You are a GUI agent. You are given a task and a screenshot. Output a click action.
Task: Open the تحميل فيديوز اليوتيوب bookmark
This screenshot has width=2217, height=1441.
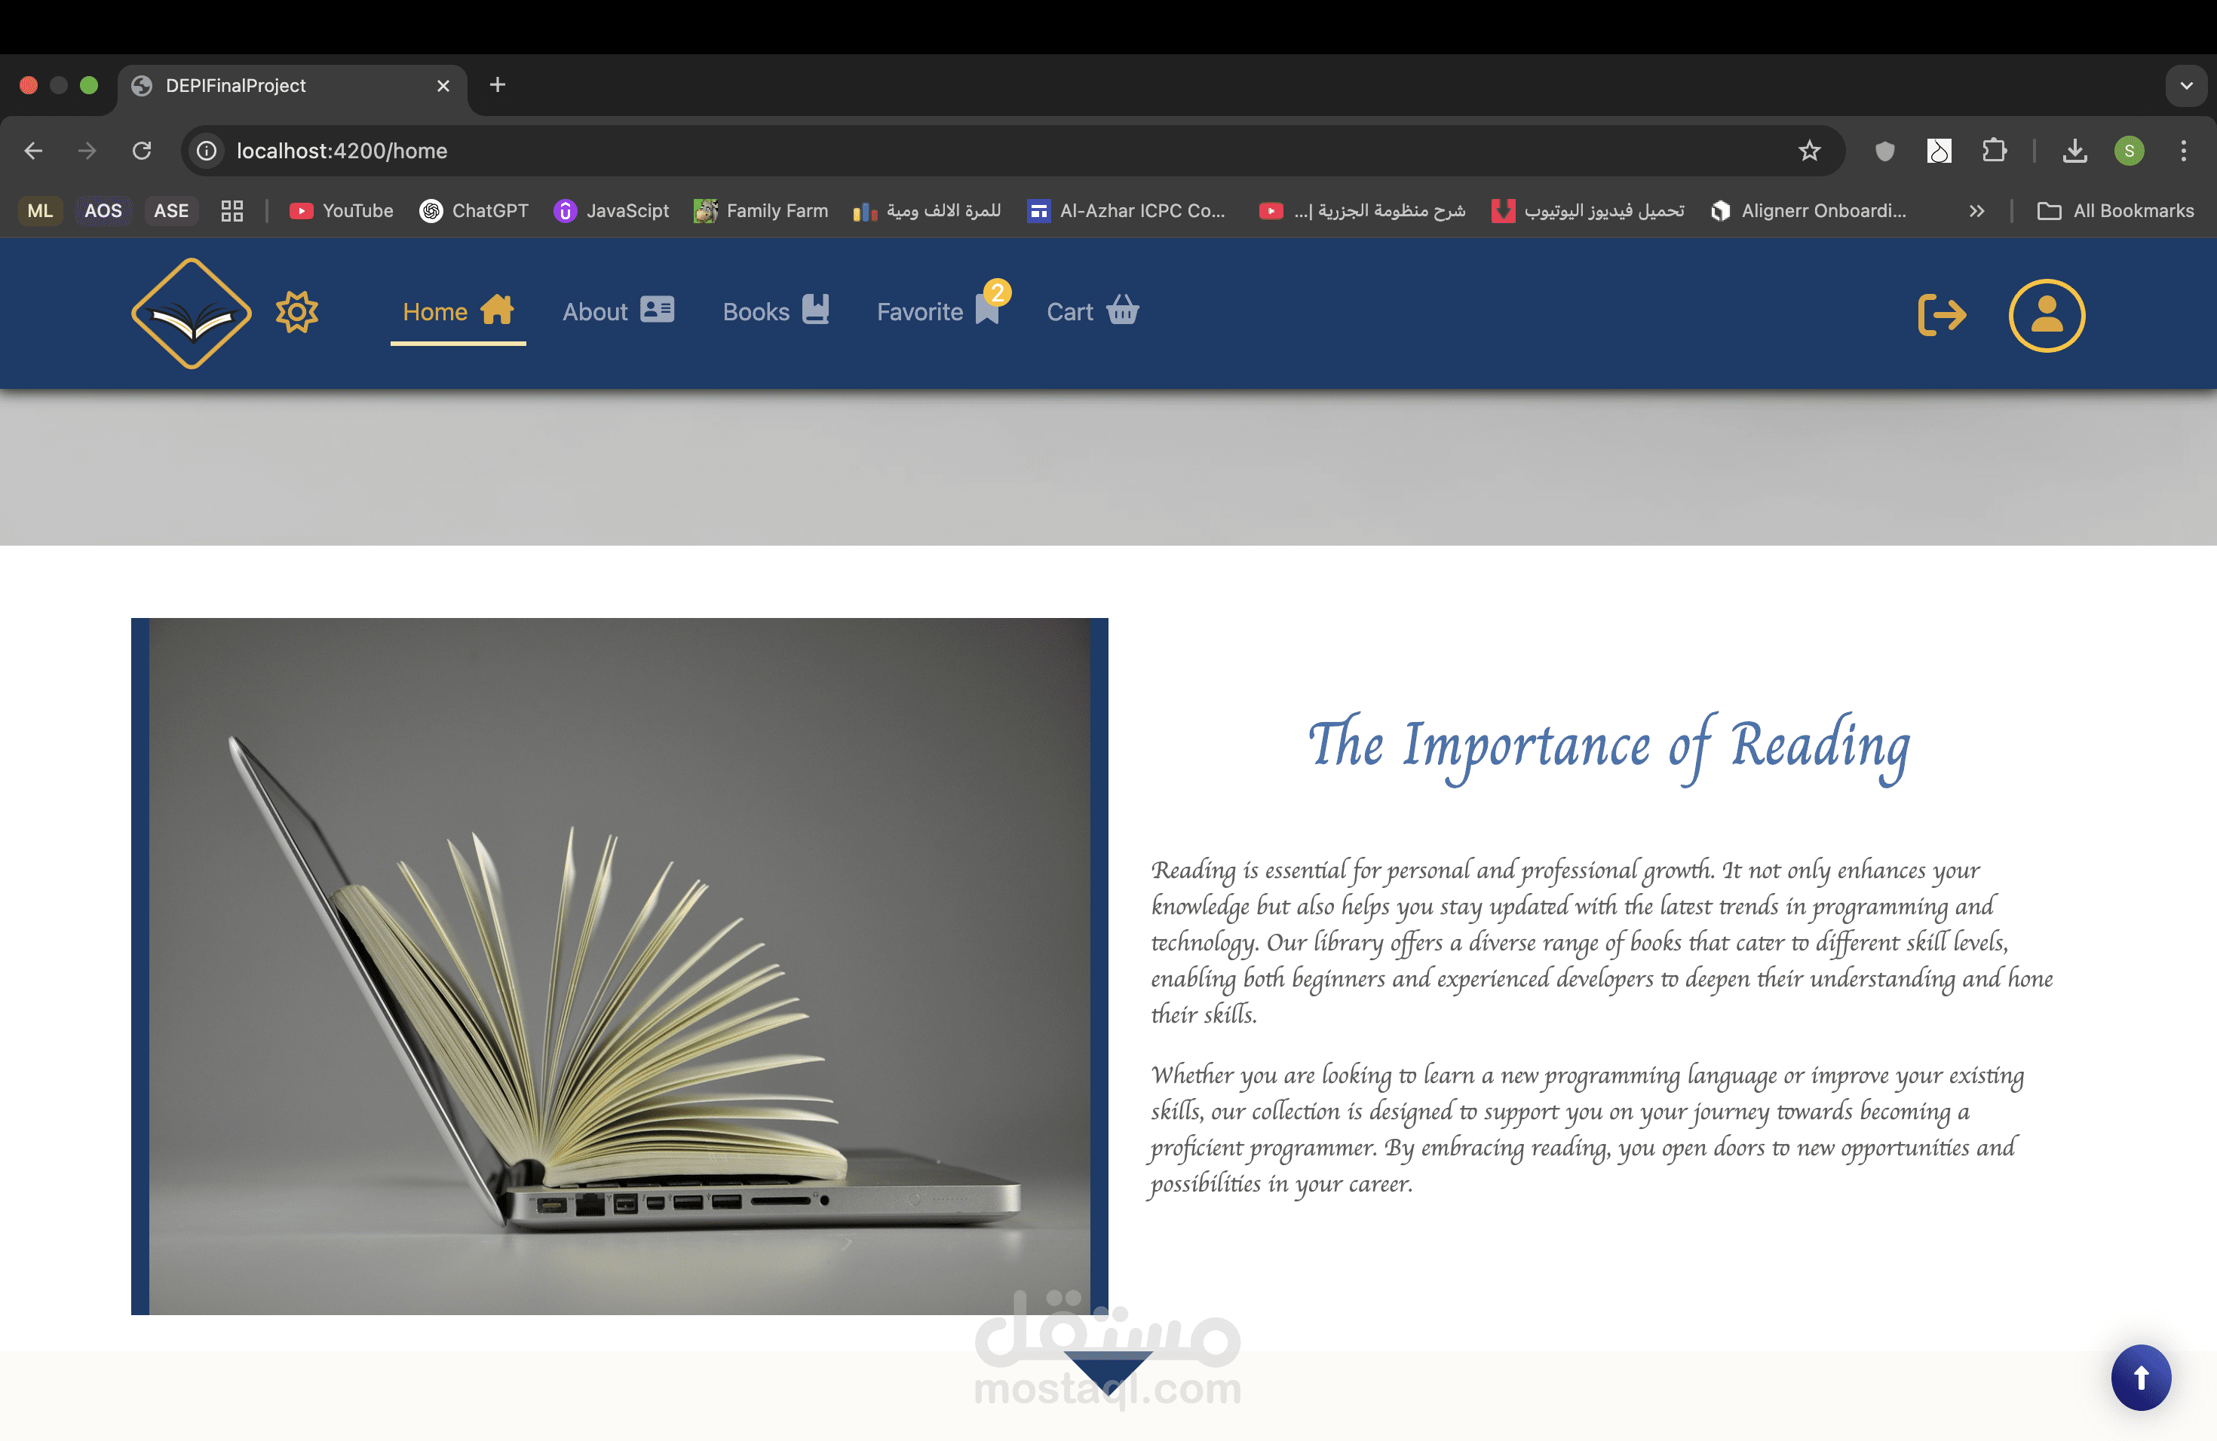click(1588, 210)
